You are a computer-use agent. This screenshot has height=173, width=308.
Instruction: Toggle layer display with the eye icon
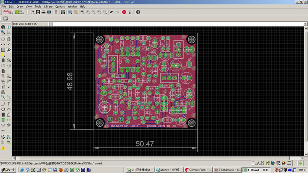pyautogui.click(x=9, y=27)
